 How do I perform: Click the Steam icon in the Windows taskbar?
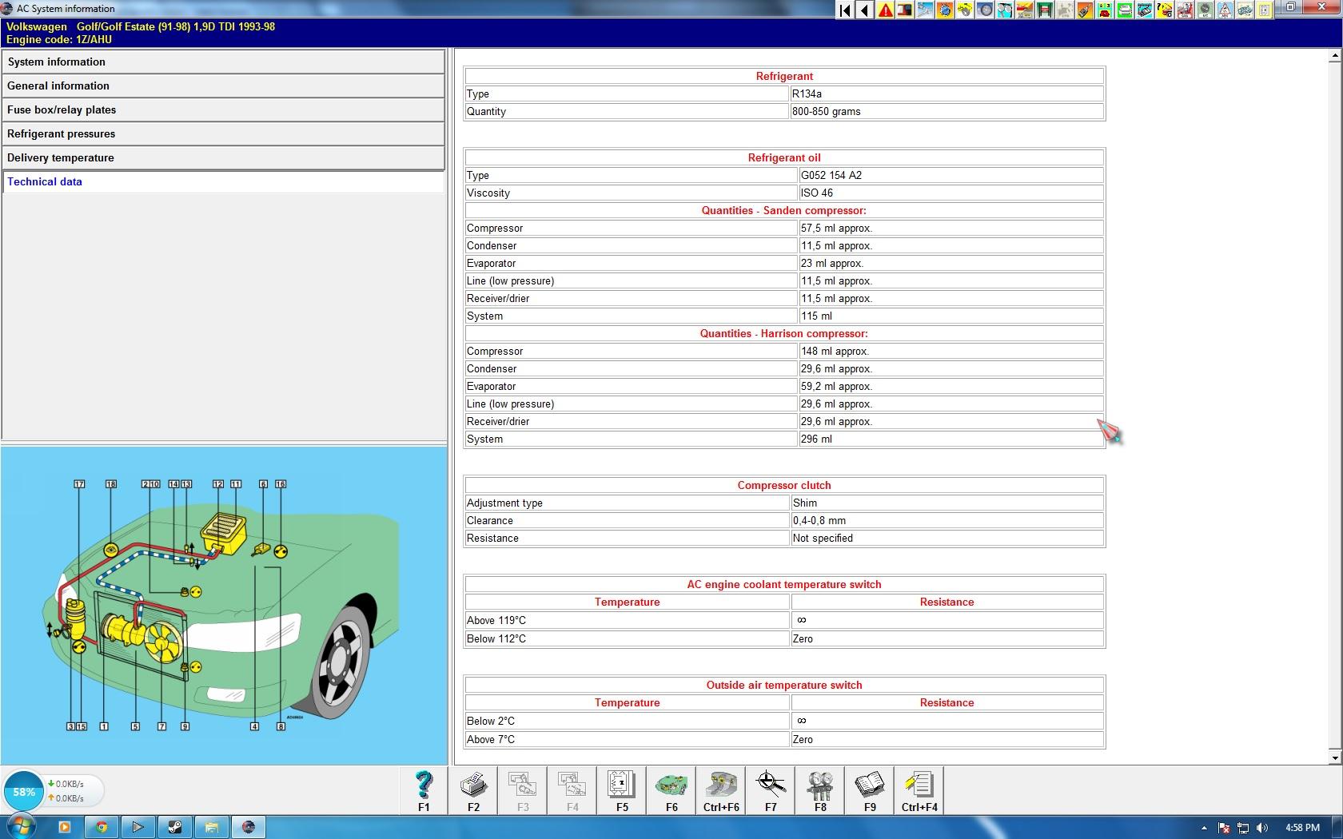[x=174, y=827]
